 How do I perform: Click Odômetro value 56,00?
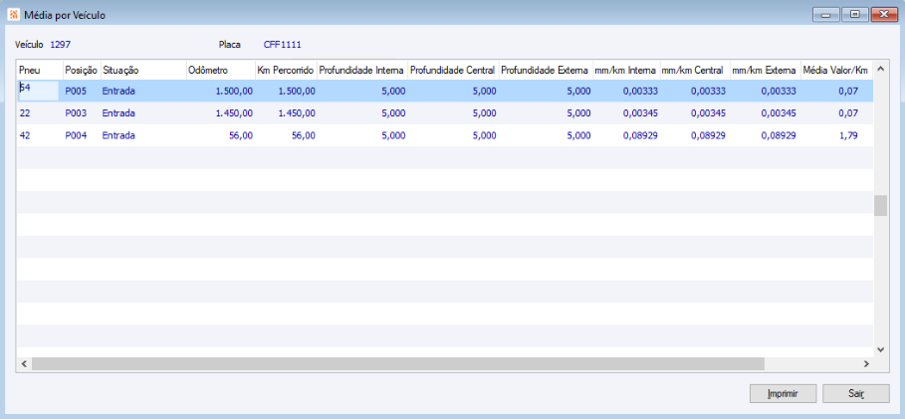[x=241, y=135]
